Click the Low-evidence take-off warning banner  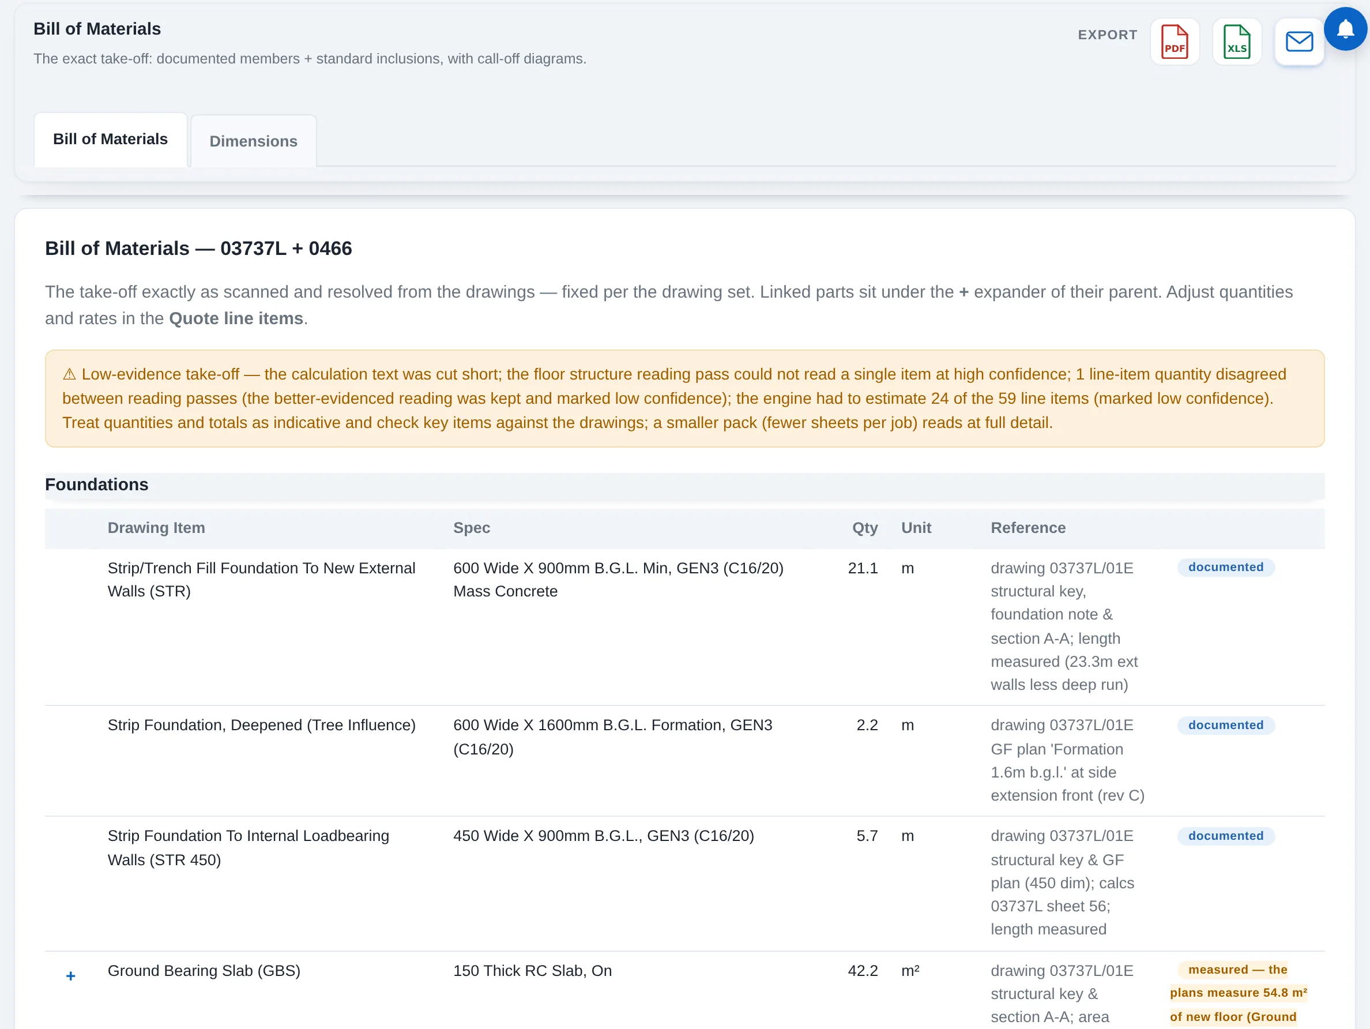(x=684, y=399)
